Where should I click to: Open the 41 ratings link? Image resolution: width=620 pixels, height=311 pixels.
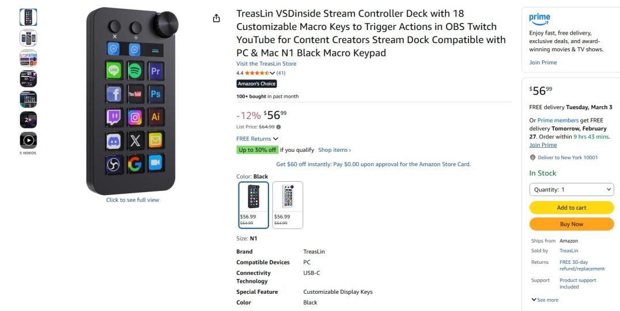[281, 73]
